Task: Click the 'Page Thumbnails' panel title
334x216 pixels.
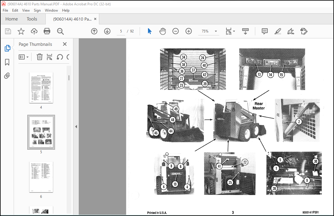Action: (35, 44)
